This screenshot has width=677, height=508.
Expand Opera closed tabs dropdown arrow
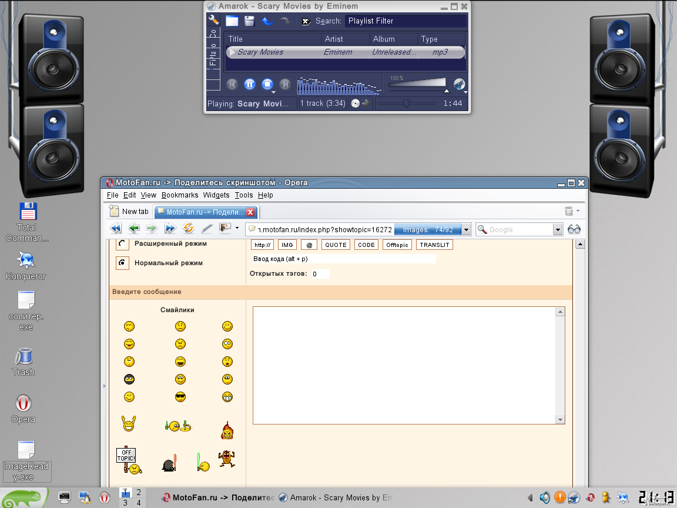point(578,211)
